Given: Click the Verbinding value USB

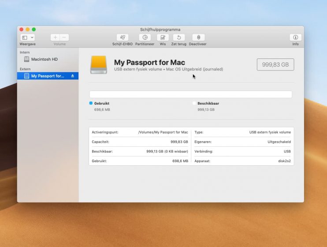Looking at the screenshot, I should coord(287,151).
